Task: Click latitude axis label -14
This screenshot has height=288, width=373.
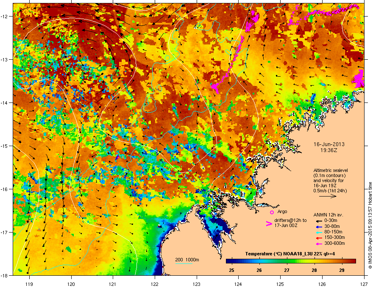Action: point(5,102)
